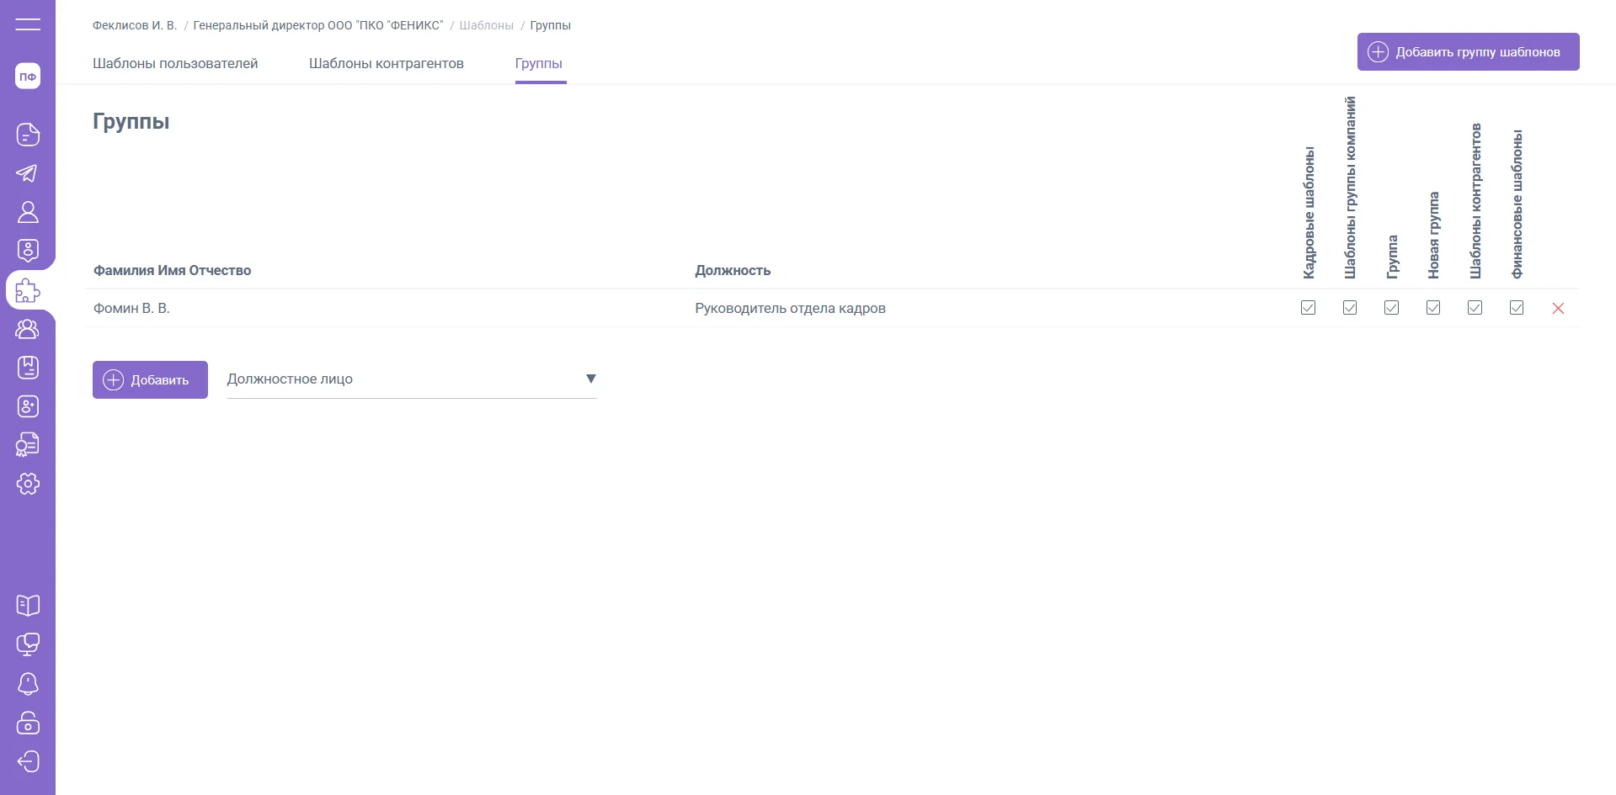Uncheck the Кадровые шаблоны checkbox for Фомин
The image size is (1616, 795).
tap(1308, 308)
